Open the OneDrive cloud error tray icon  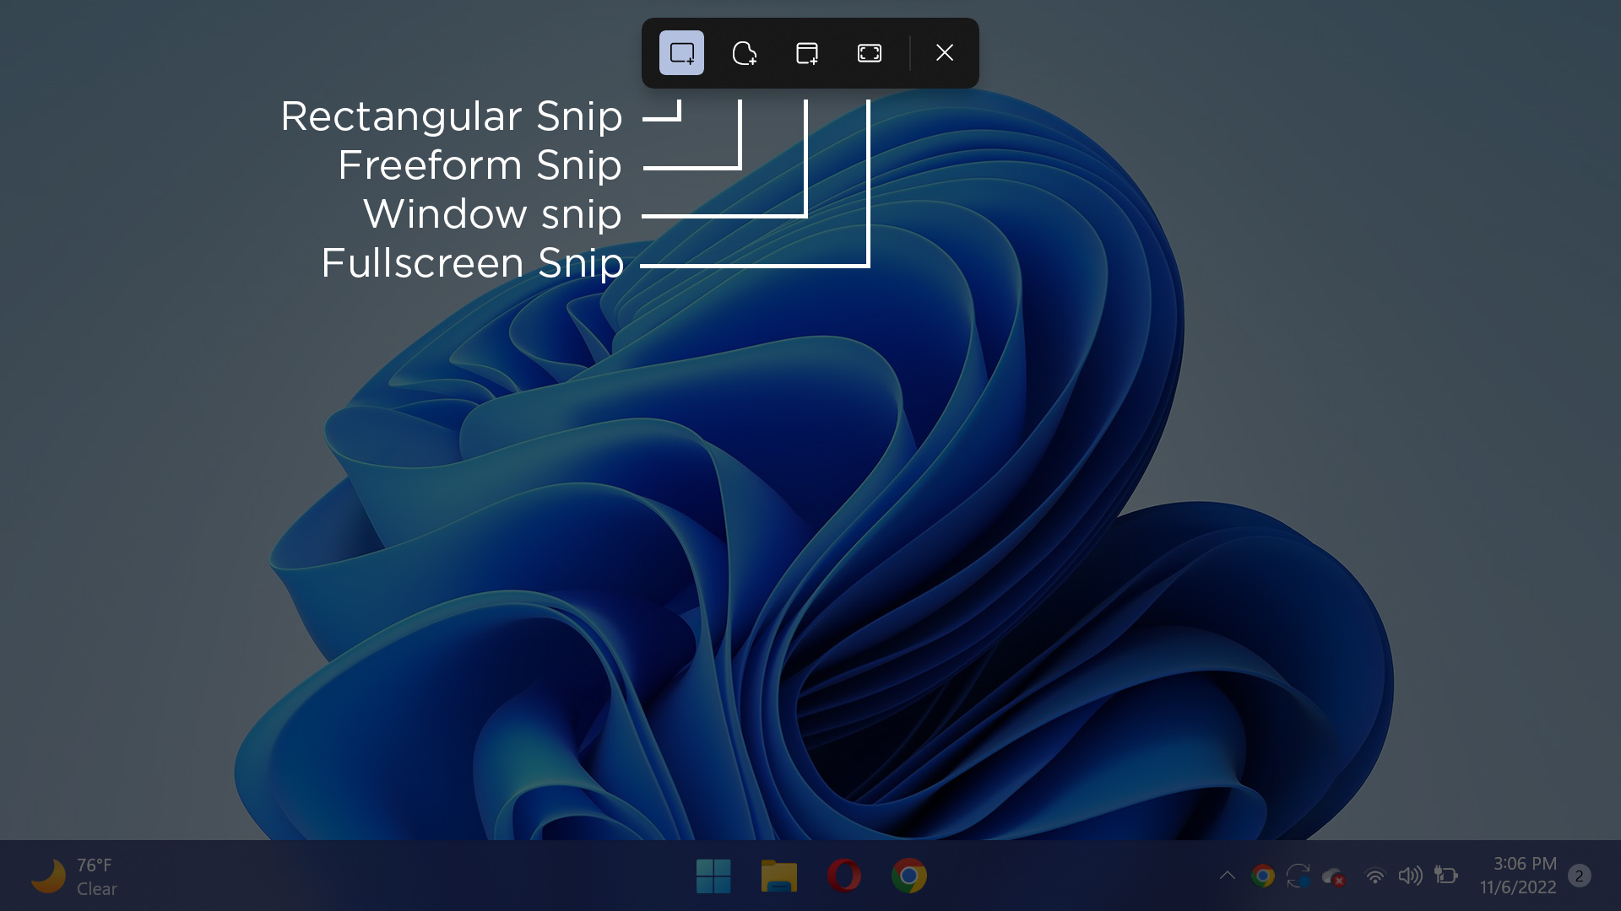point(1334,877)
